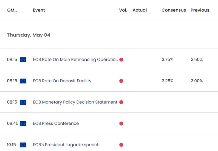Click the Event column header
218x151 pixels.
tap(39, 10)
